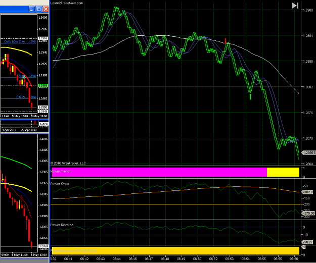This screenshot has width=316, height=263.
Task: Click the 06:53 time axis label
Action: (x=230, y=259)
